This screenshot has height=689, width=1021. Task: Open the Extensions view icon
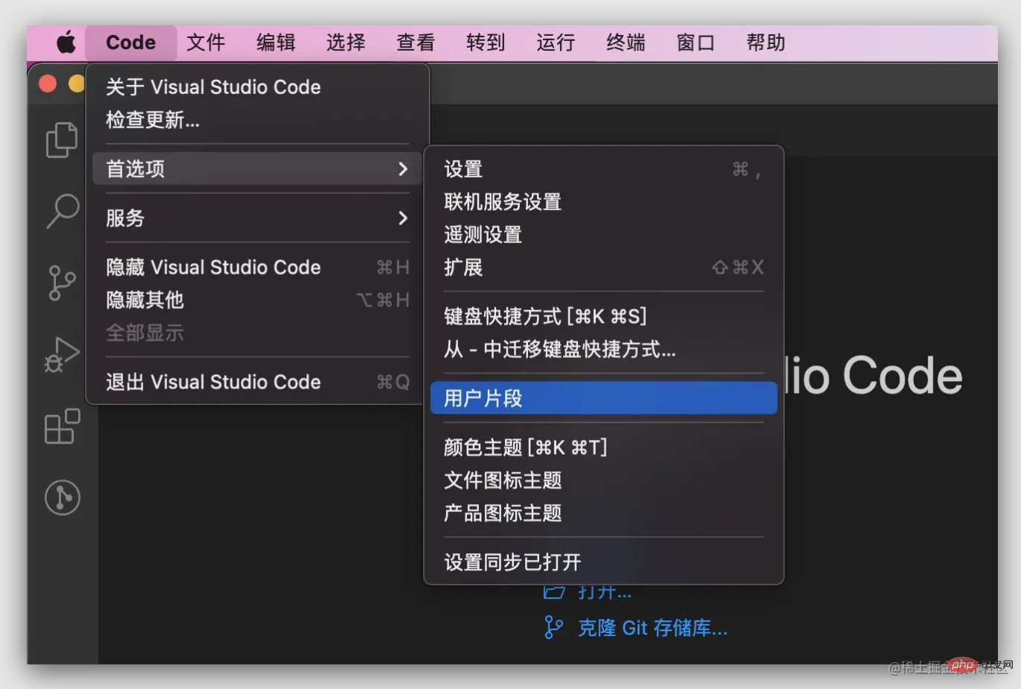[x=62, y=427]
